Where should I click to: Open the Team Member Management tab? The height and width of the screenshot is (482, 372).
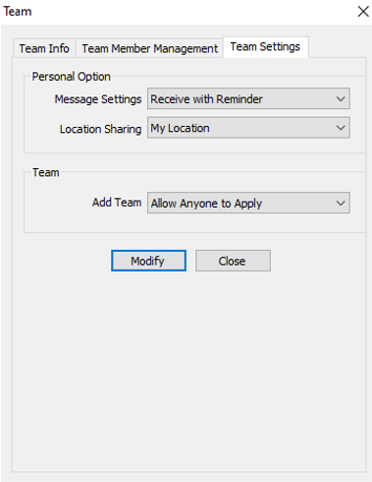click(x=149, y=48)
